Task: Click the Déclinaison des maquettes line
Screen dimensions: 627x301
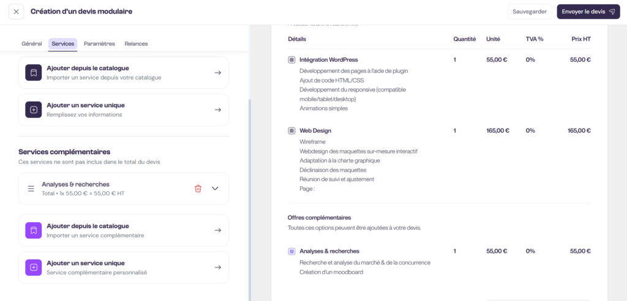Action: click(332, 170)
